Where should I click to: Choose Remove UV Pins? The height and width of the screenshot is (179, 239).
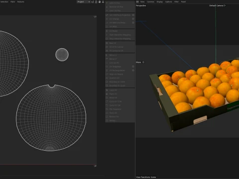[120, 7]
